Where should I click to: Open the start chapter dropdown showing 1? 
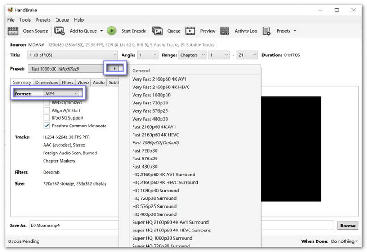pos(219,55)
